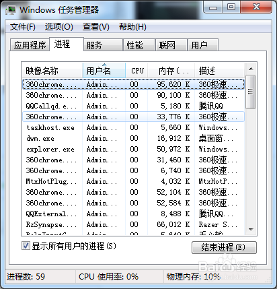Select the MtxHotPlug... process row
Screen dimensions: 277x289
click(133, 181)
